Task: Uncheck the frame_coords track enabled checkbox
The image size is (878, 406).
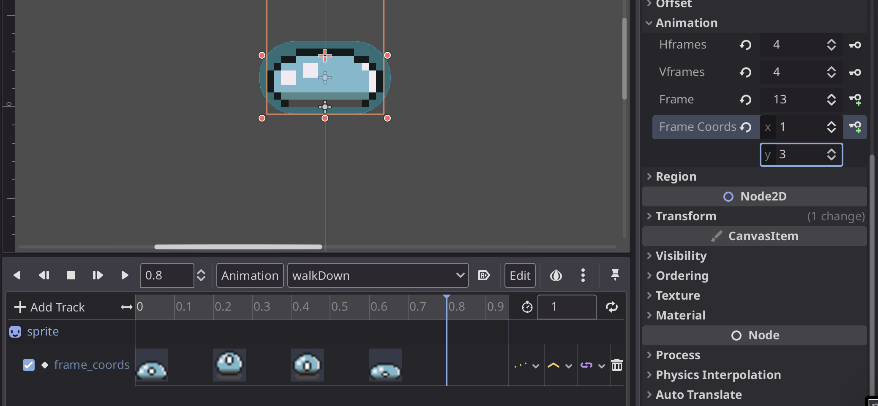Action: pos(29,365)
